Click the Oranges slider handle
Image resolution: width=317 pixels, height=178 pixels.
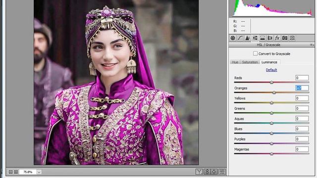coord(274,92)
